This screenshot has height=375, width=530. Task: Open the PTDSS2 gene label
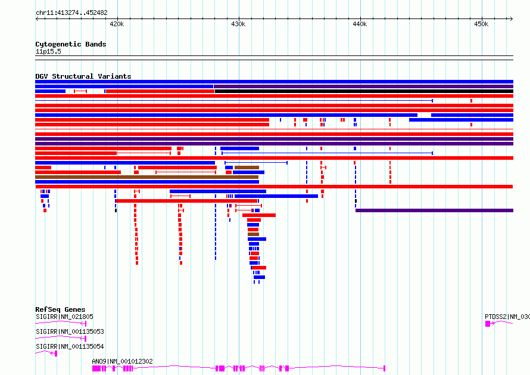507,317
